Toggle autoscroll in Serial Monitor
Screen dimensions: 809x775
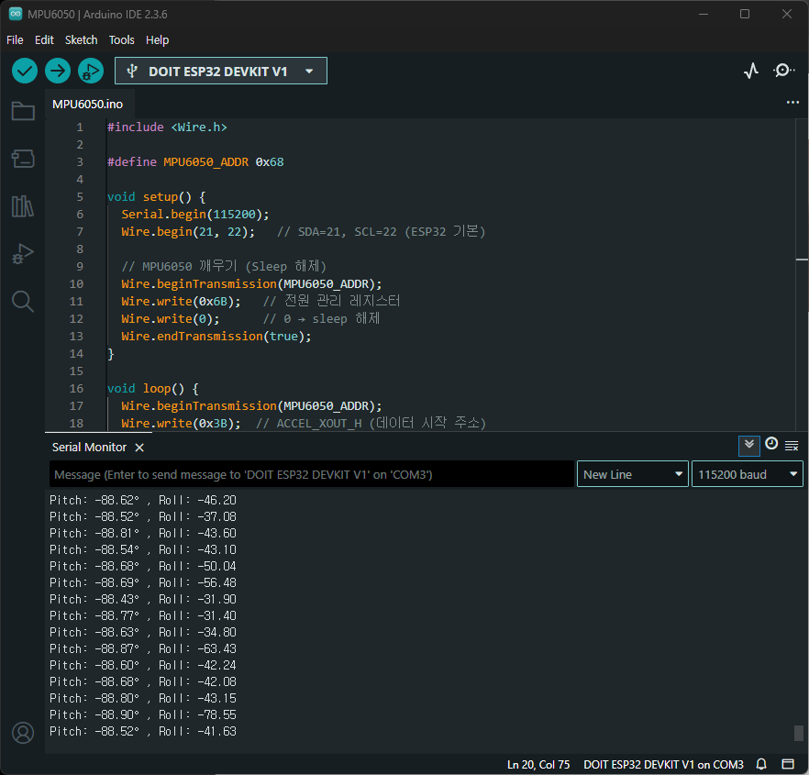click(x=749, y=446)
